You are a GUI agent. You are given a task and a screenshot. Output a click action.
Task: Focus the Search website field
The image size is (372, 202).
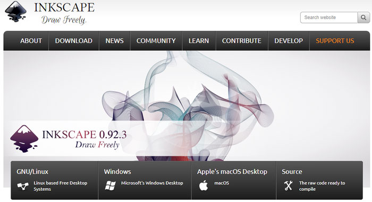coord(329,17)
